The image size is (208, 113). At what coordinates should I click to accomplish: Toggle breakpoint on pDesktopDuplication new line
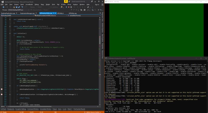coord(2,89)
